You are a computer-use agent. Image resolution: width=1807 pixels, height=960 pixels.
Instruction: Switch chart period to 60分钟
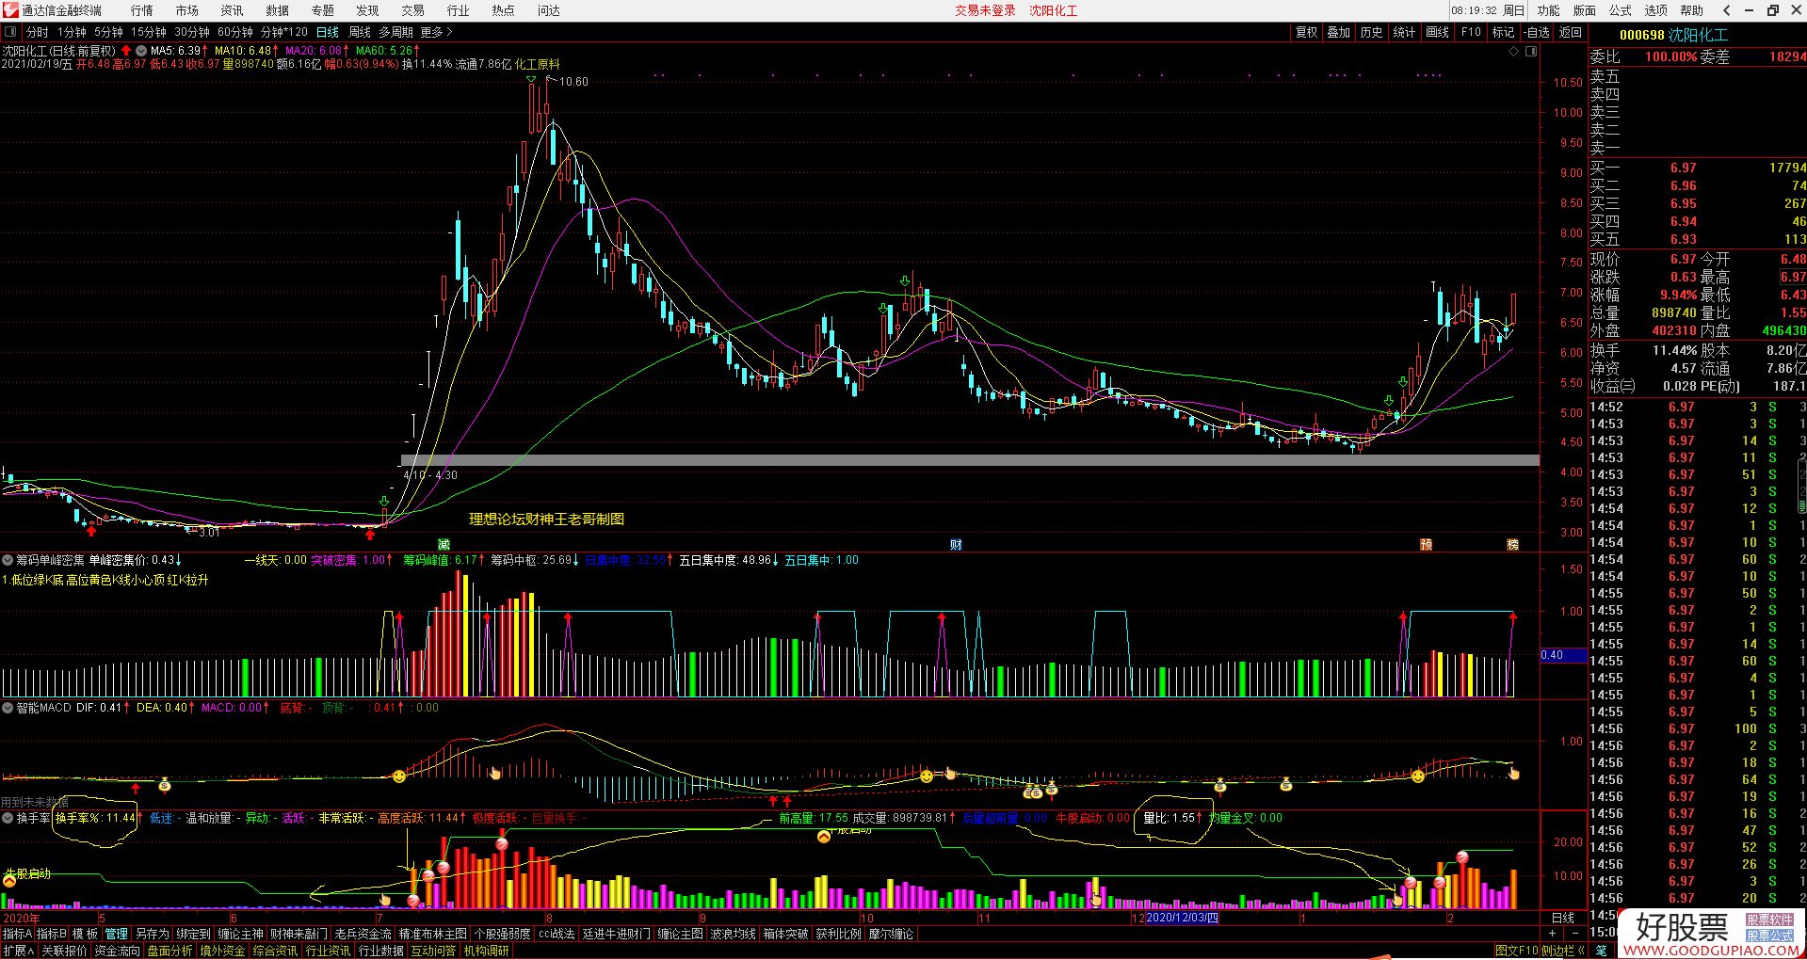click(x=234, y=32)
